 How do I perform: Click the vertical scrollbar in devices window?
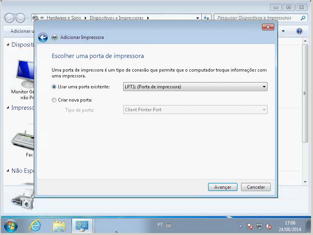(305, 93)
